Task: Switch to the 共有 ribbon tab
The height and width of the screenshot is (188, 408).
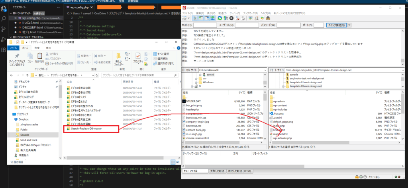Action: [x=37, y=48]
